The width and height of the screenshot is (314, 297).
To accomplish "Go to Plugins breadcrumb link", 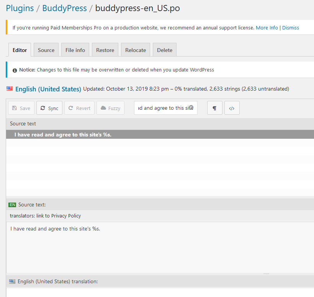I will point(20,8).
